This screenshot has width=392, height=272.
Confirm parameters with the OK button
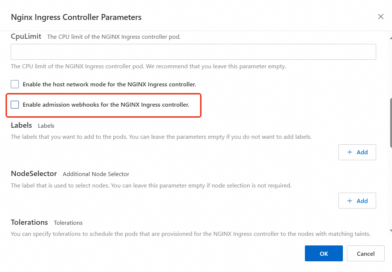point(324,254)
